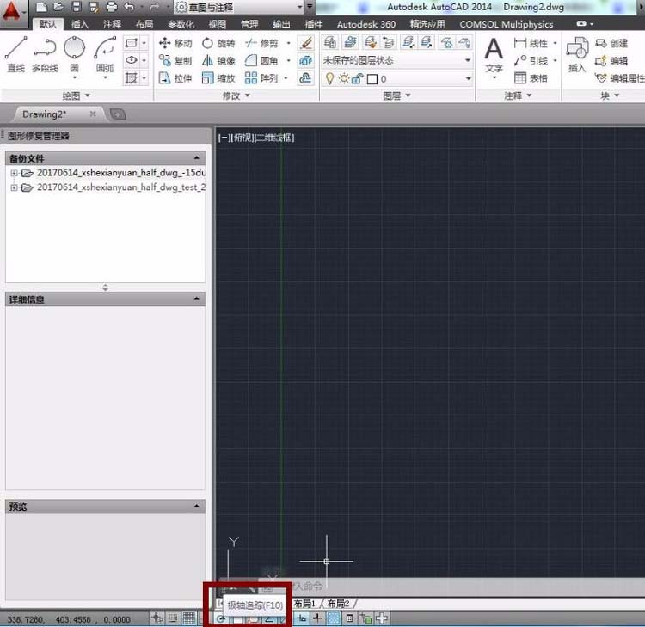Switch to the 参数化 ribbon tab
645x627 pixels.
click(181, 24)
